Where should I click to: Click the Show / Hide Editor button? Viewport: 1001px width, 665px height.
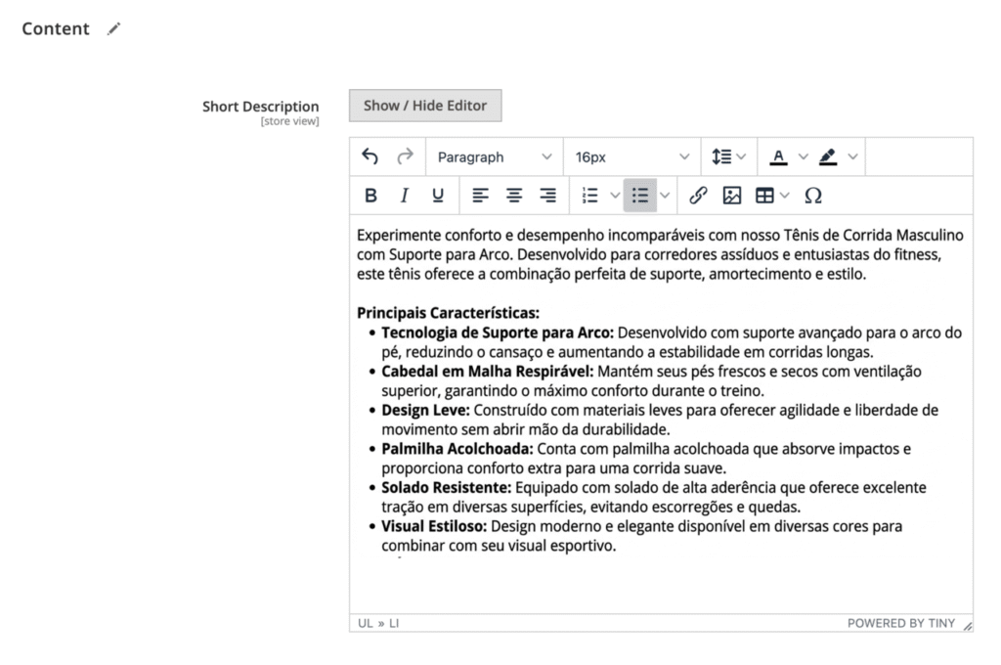click(x=425, y=106)
